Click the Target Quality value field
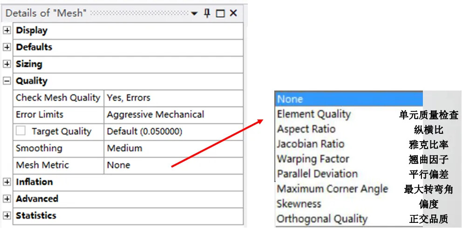Screen dimensions: 462x228 (x=173, y=131)
